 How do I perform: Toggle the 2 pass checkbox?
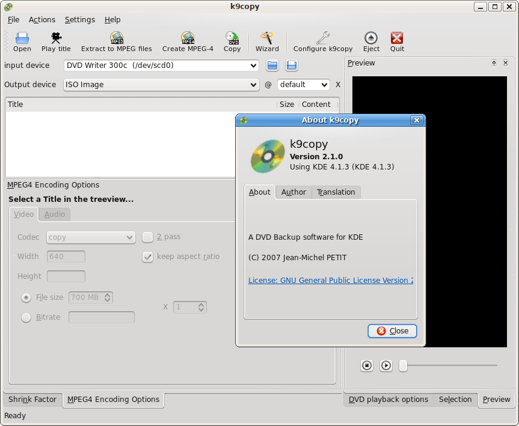[147, 237]
